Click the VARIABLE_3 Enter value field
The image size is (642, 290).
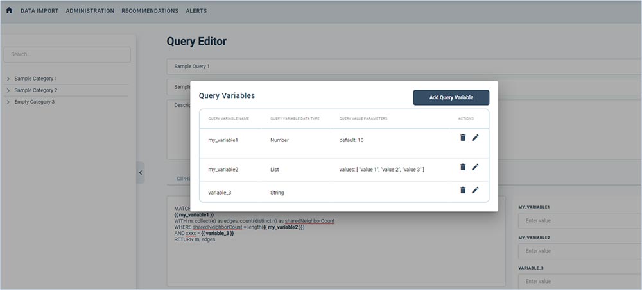(x=580, y=281)
